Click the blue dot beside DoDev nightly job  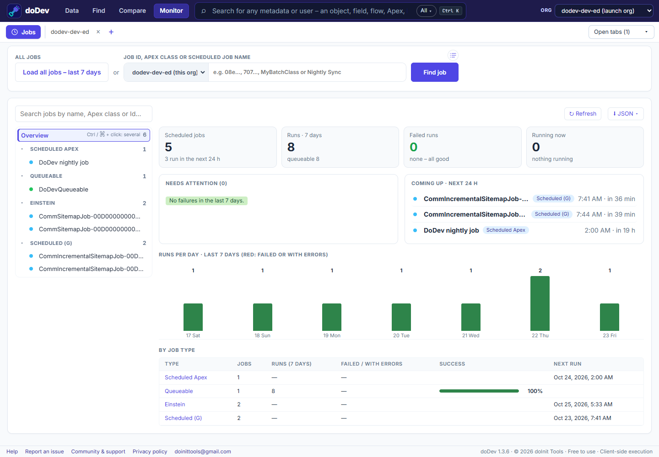point(31,162)
